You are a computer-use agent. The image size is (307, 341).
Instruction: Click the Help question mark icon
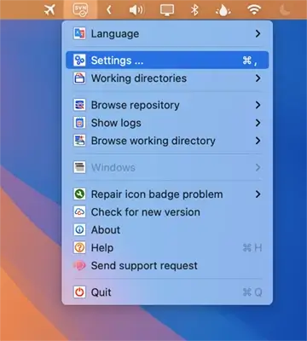[x=79, y=248]
